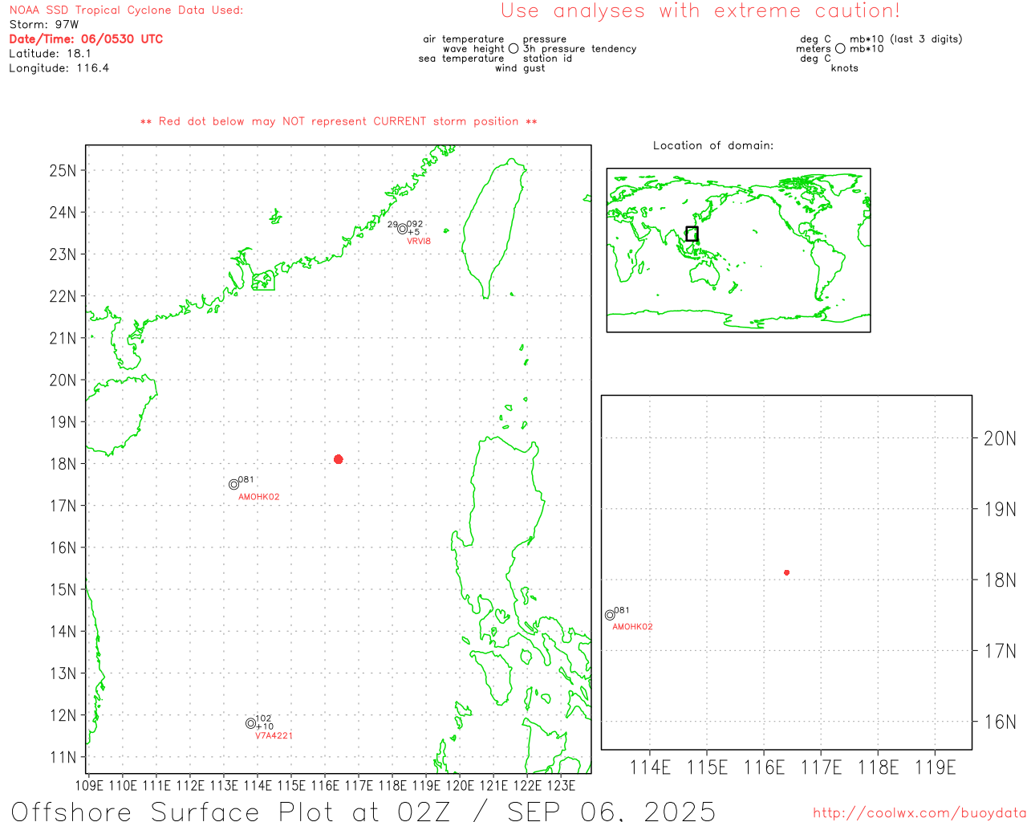Click the '25N' latitude axis label

click(x=63, y=170)
